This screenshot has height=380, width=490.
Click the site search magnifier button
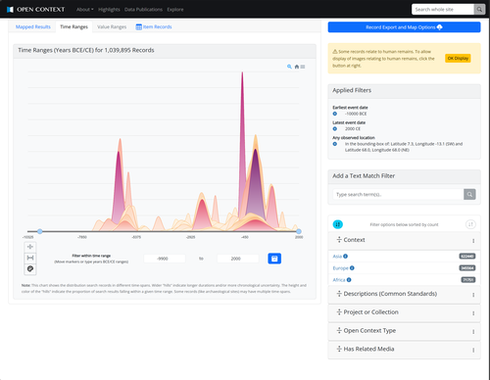[479, 10]
